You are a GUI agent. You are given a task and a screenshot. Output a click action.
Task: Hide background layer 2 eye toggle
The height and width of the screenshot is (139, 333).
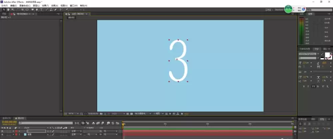pos(2,134)
